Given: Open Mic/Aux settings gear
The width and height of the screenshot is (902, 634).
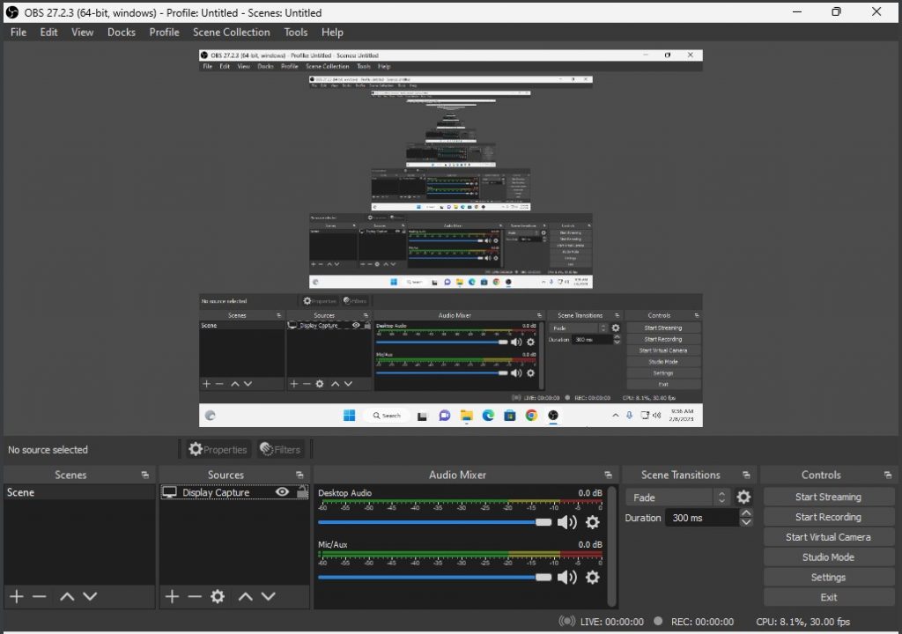Looking at the screenshot, I should [x=593, y=577].
